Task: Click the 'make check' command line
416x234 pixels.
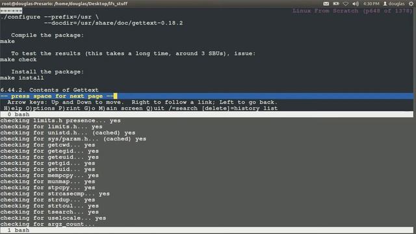Action: [x=18, y=60]
